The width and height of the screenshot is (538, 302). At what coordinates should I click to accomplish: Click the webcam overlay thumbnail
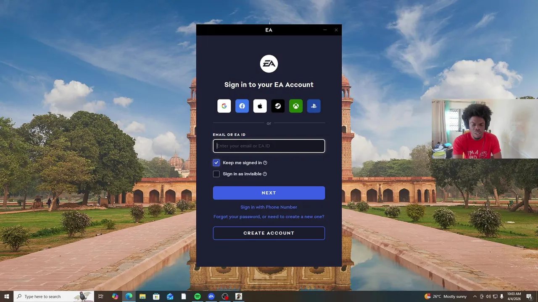point(485,129)
